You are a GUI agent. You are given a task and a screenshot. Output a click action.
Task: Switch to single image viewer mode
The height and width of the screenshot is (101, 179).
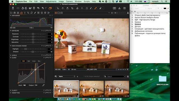point(58,13)
